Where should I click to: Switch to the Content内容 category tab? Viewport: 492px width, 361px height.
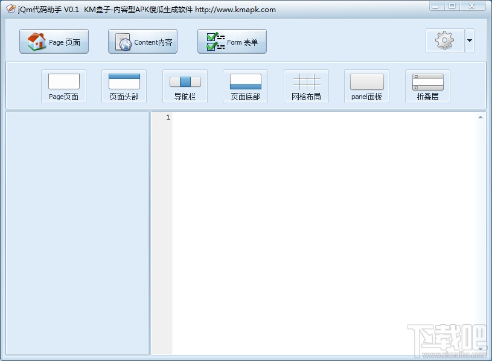142,42
